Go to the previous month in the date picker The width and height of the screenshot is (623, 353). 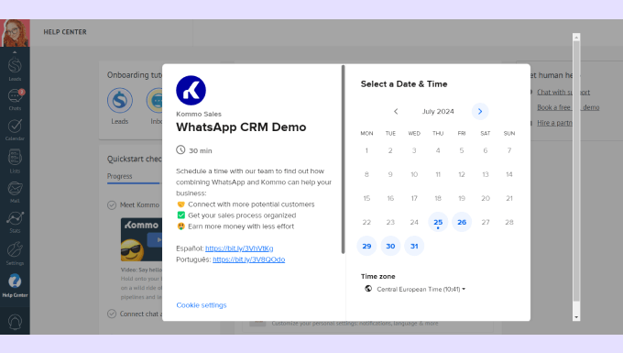[x=396, y=111]
